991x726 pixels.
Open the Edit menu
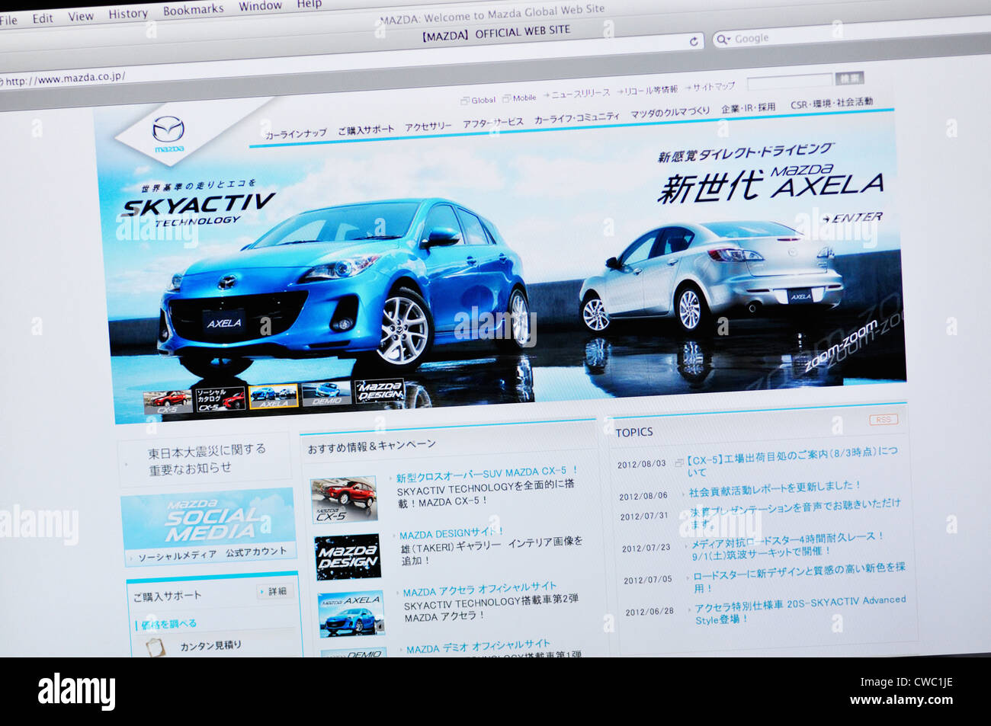[x=43, y=18]
